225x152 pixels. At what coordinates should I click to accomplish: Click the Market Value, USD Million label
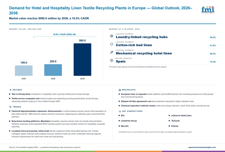tap(25, 29)
